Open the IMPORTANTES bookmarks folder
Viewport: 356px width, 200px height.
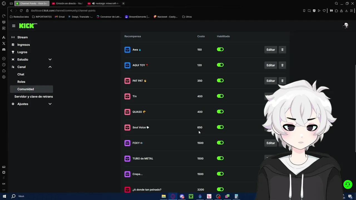(x=42, y=17)
